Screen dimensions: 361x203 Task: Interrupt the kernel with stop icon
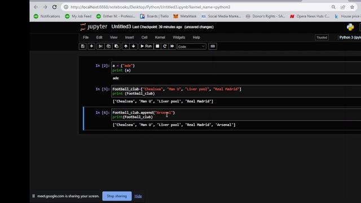(157, 46)
